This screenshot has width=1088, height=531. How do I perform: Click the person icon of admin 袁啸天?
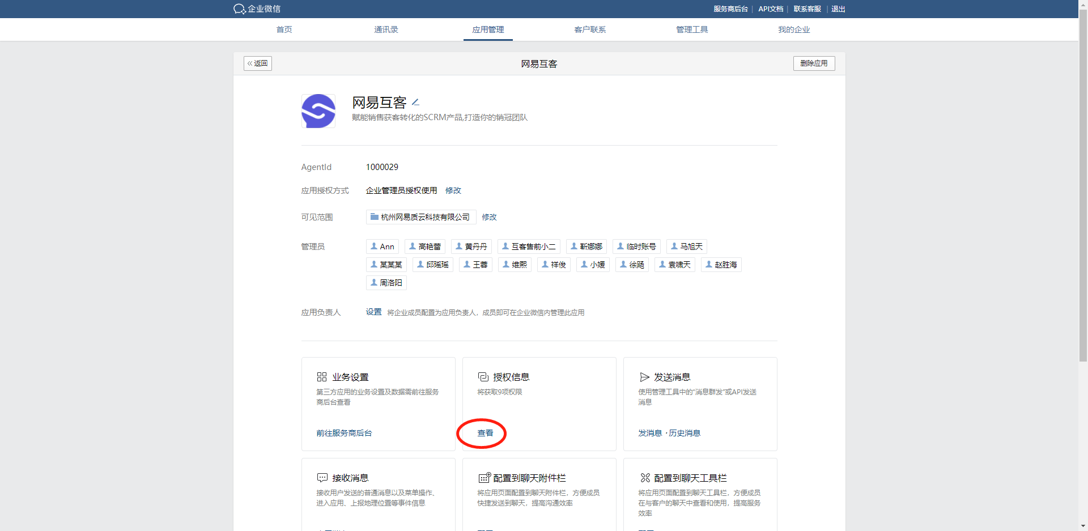tap(662, 265)
